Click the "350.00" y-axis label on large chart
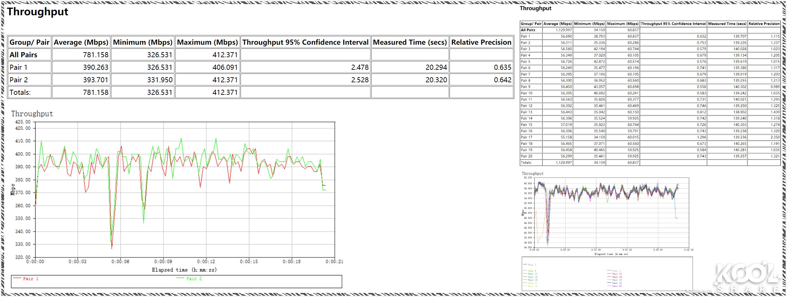 [x=23, y=218]
